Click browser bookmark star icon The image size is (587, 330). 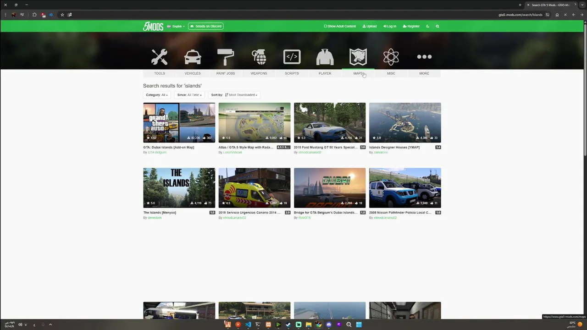point(62,15)
